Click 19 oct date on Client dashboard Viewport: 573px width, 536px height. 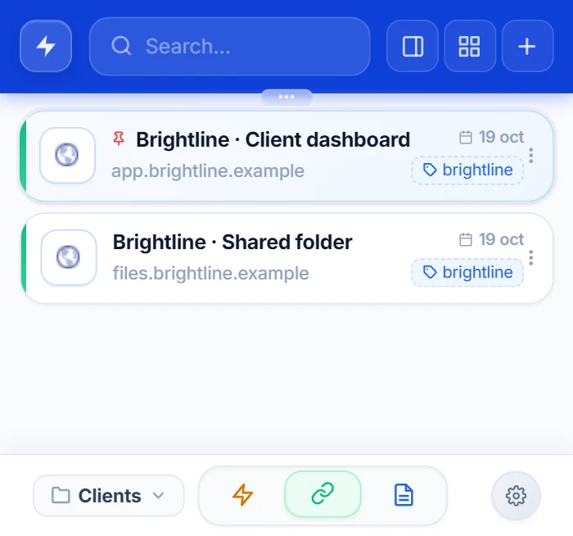pos(491,137)
